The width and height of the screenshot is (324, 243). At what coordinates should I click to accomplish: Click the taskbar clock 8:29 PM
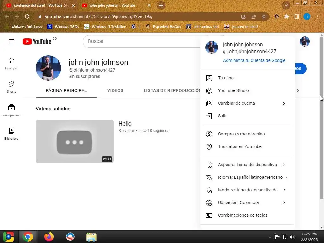[x=309, y=234]
